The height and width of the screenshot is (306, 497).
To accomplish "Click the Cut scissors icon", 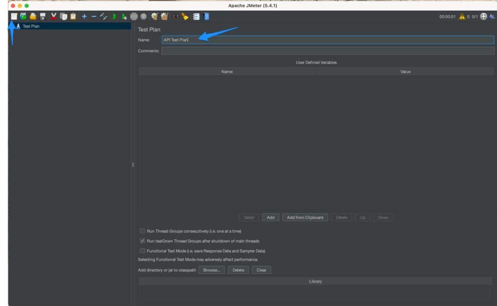I will [53, 16].
